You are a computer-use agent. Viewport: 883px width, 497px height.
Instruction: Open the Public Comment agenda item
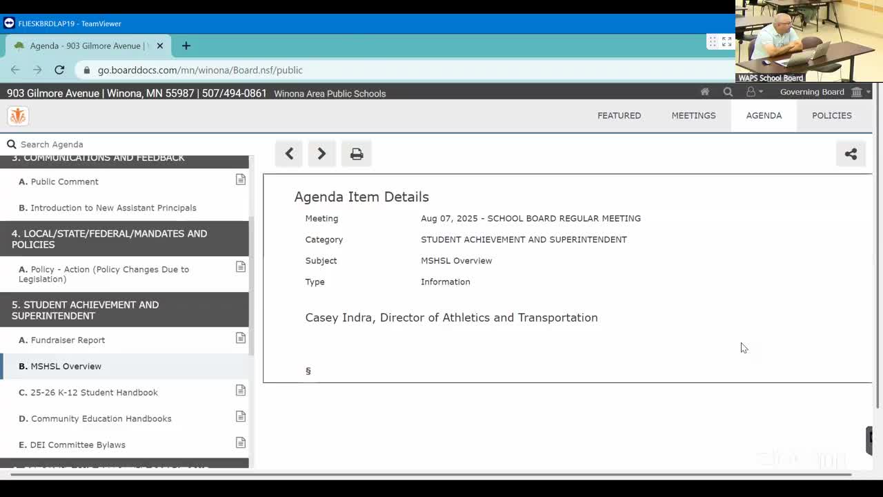click(65, 182)
